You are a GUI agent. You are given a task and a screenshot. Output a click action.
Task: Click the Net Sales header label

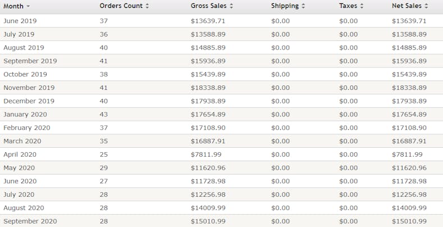point(407,6)
